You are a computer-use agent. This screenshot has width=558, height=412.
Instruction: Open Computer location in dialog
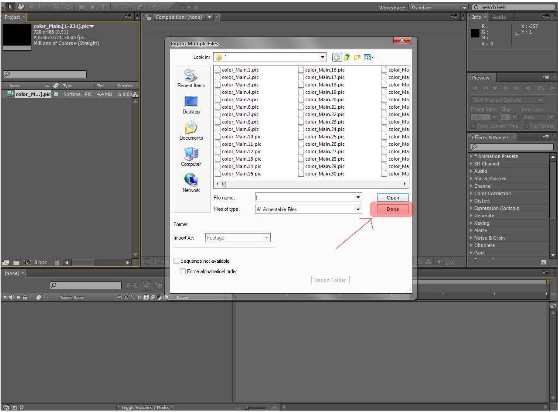[191, 157]
